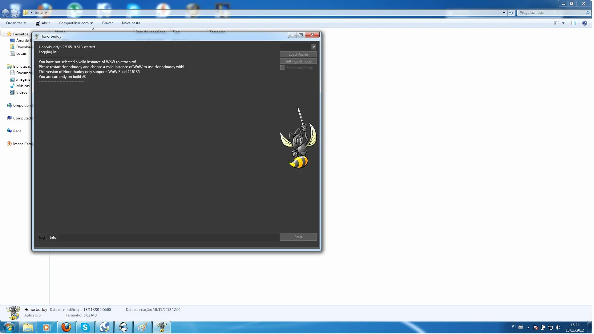Click Abrir in Explorer toolbar
Viewport: 594px width, 334px height.
click(x=43, y=23)
